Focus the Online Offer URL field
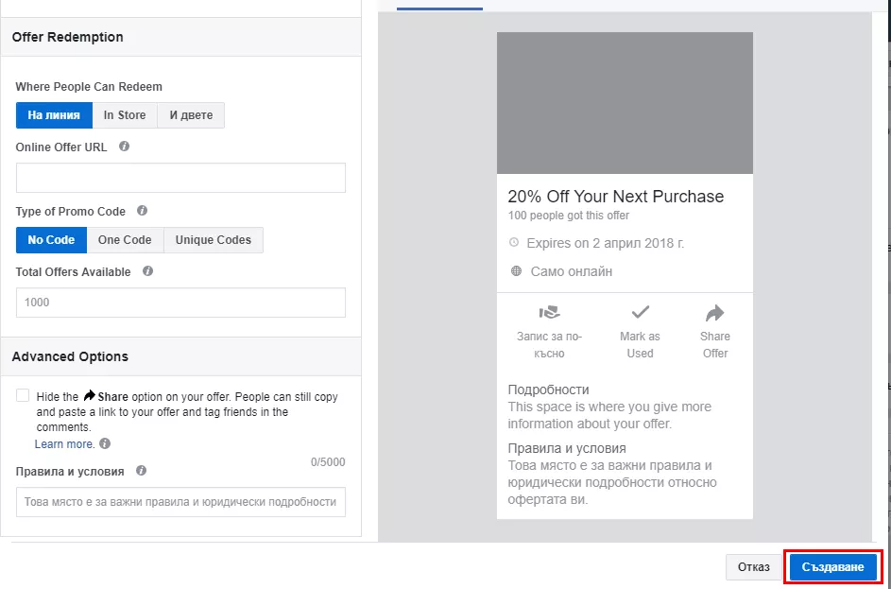This screenshot has height=589, width=891. point(180,178)
